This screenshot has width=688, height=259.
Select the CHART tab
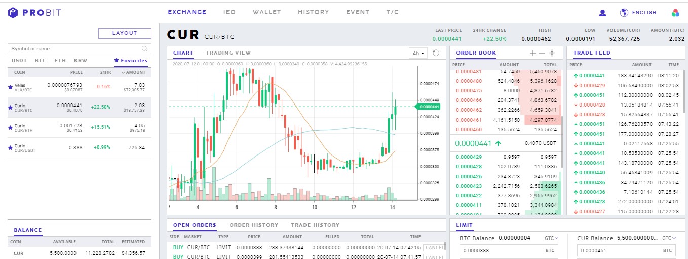[x=183, y=53]
